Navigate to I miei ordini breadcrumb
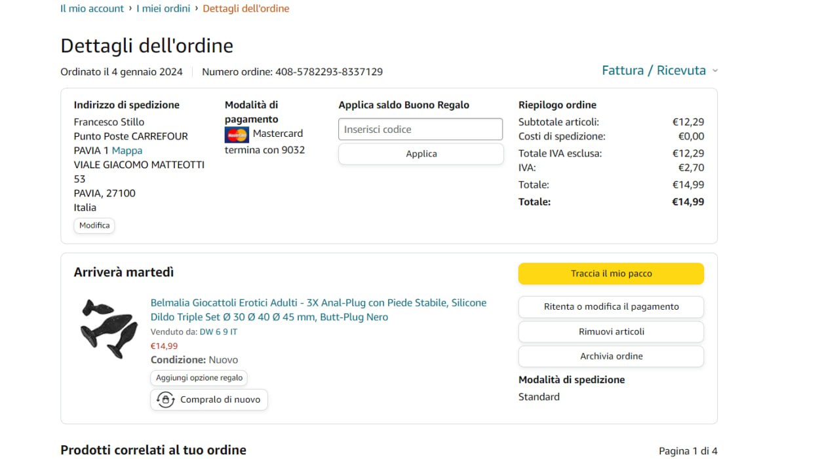This screenshot has width=839, height=459. pyautogui.click(x=163, y=9)
